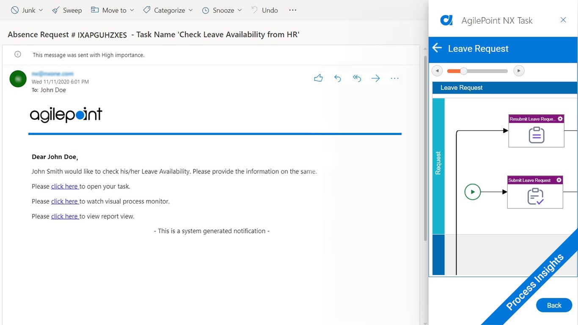
Task: Open more toolbar options ellipsis
Action: tap(293, 10)
